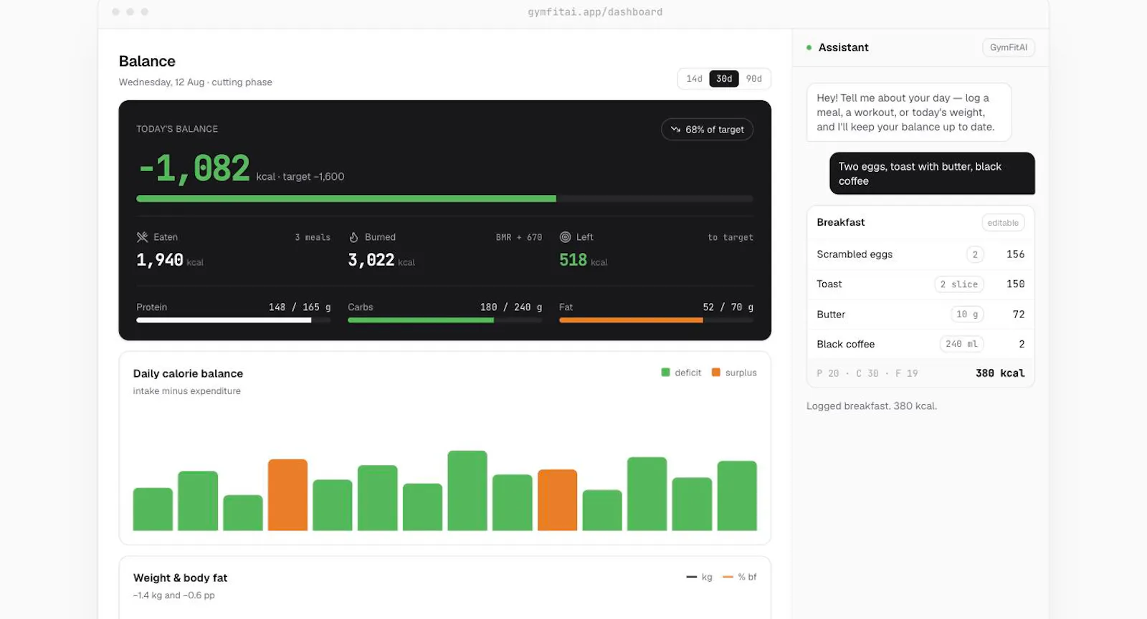This screenshot has height=619, width=1147.
Task: Click the green Assistant status dot
Action: [x=809, y=47]
